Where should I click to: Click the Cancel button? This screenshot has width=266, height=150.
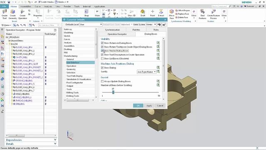160,105
